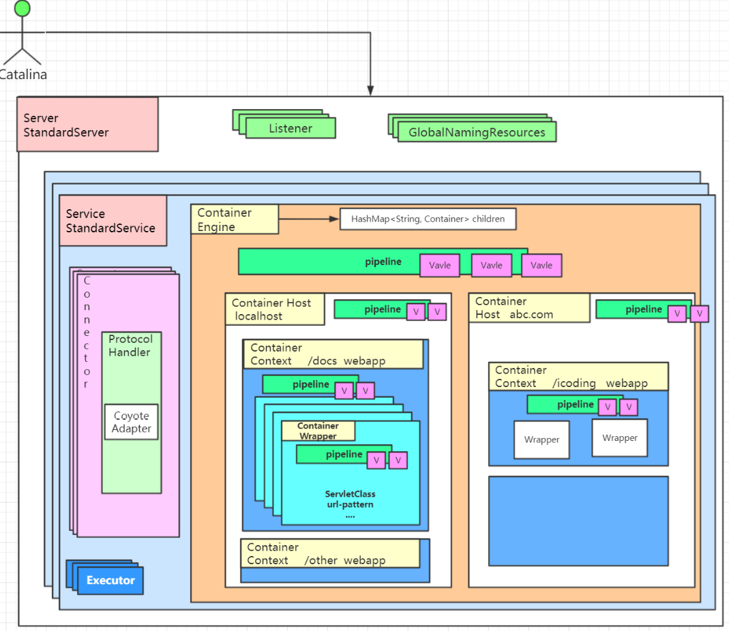Click the right white Wrapper box under /icoding
The height and width of the screenshot is (631, 729).
coord(620,438)
